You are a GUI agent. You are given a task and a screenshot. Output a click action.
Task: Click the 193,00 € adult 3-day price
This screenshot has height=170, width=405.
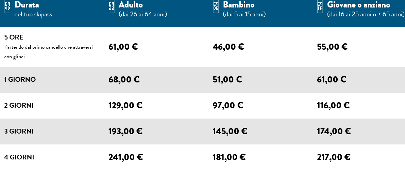coord(125,131)
